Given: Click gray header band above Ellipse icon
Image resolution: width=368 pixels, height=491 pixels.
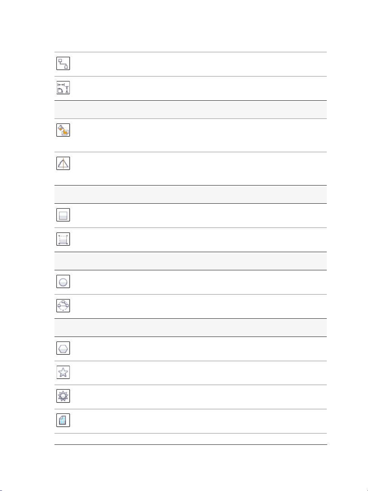Looking at the screenshot, I should [191, 261].
